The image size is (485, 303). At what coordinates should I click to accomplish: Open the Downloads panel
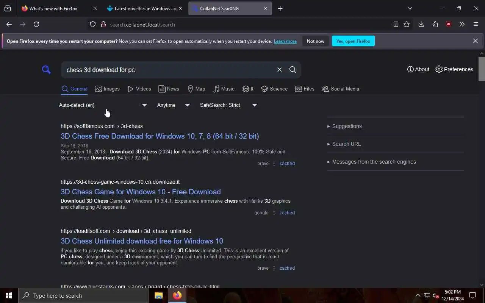point(421,24)
